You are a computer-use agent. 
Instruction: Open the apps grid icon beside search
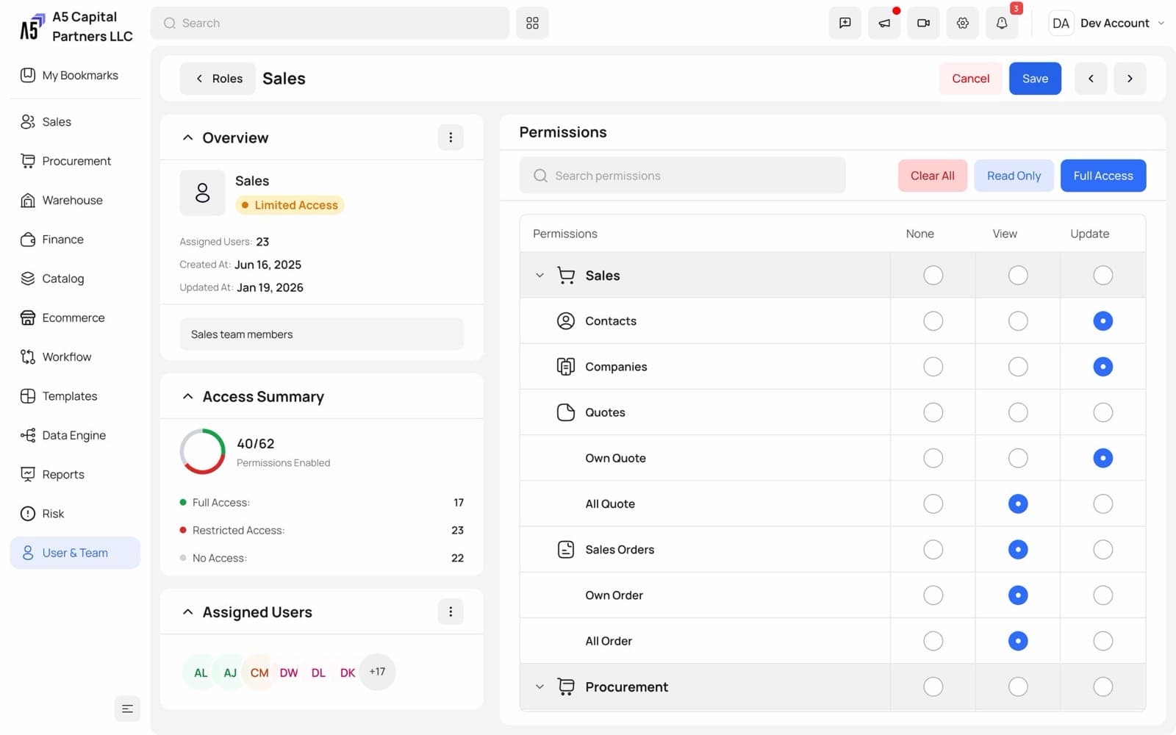pos(532,23)
